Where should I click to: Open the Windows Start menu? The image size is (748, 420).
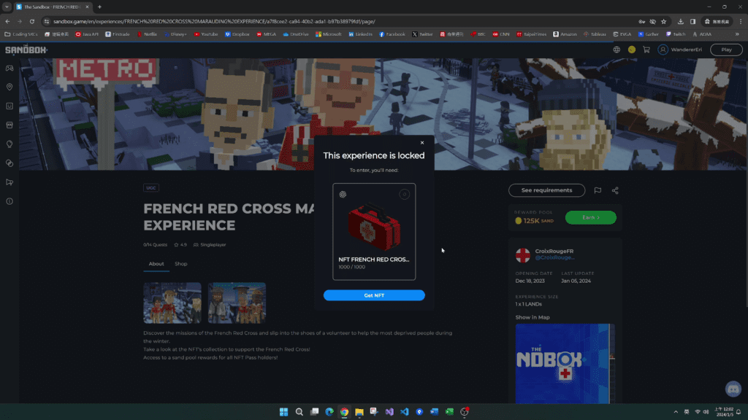[x=284, y=412]
